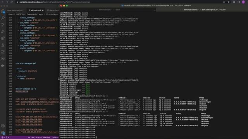Select the victoria.yml editor tab

coord(36,10)
